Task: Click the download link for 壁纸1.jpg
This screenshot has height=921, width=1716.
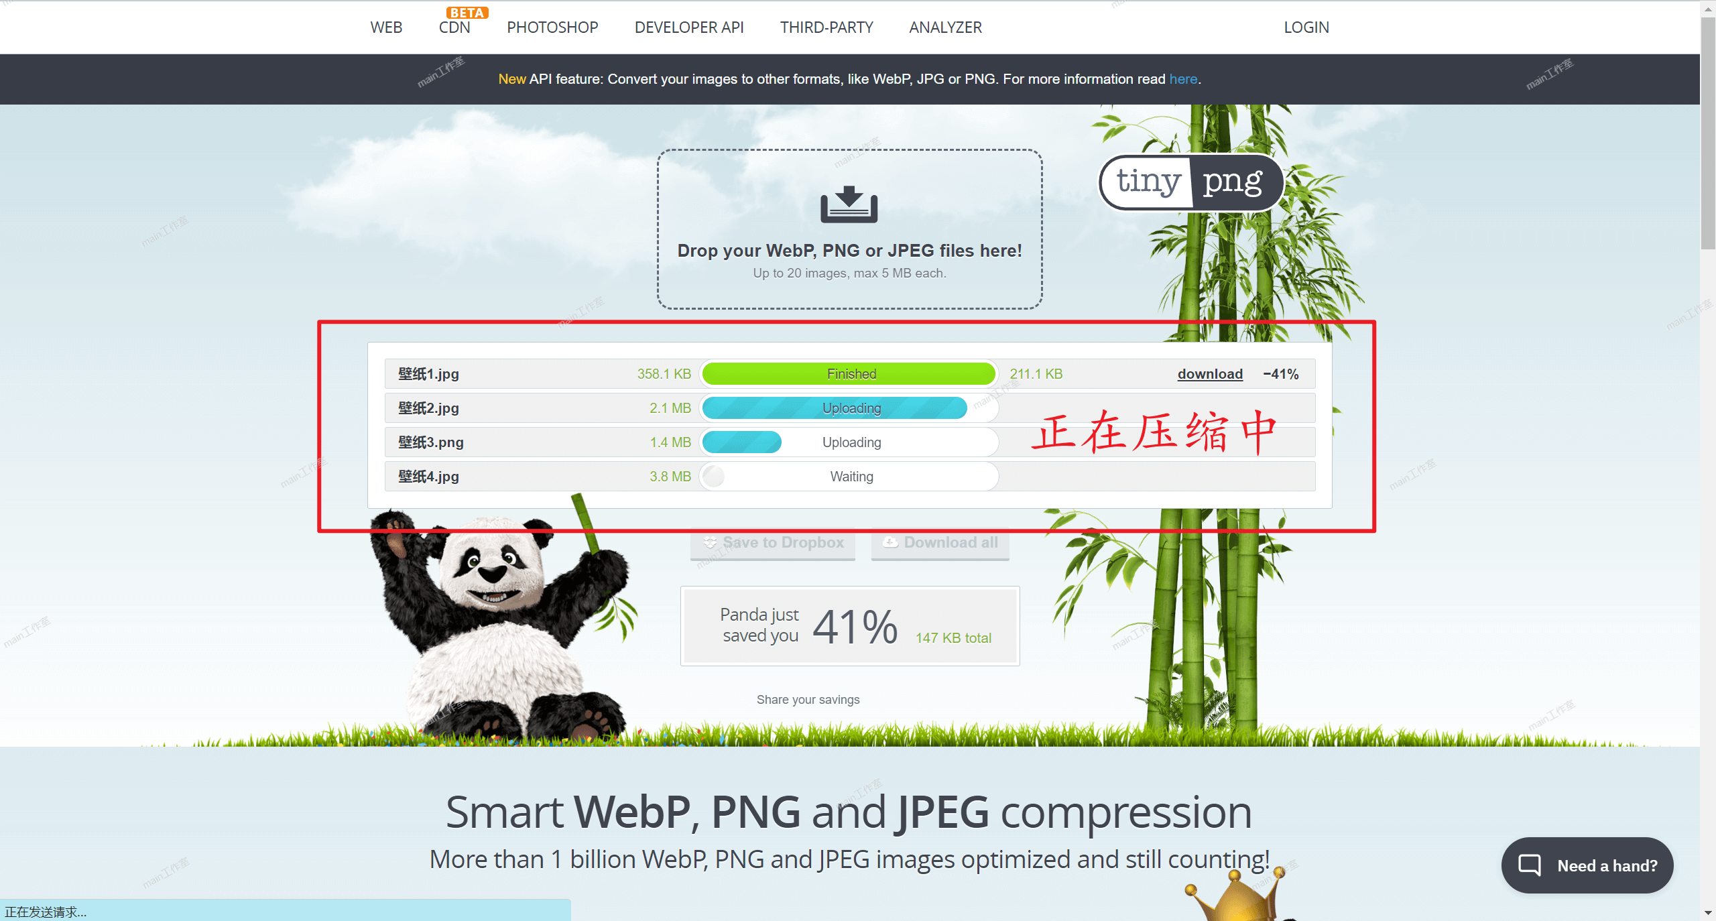Action: [1207, 373]
